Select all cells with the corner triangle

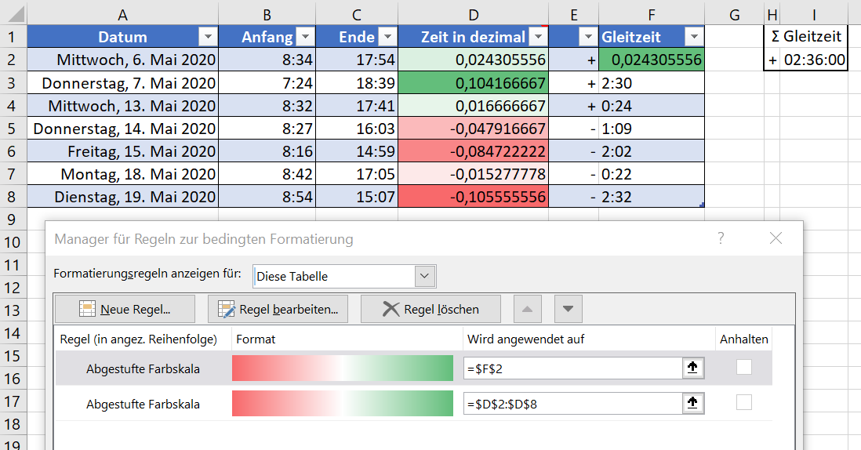pyautogui.click(x=16, y=14)
